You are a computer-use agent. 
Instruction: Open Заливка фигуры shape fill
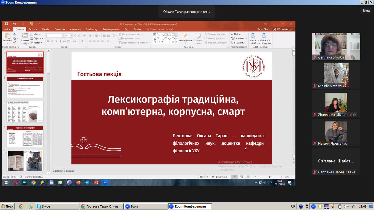[215, 34]
